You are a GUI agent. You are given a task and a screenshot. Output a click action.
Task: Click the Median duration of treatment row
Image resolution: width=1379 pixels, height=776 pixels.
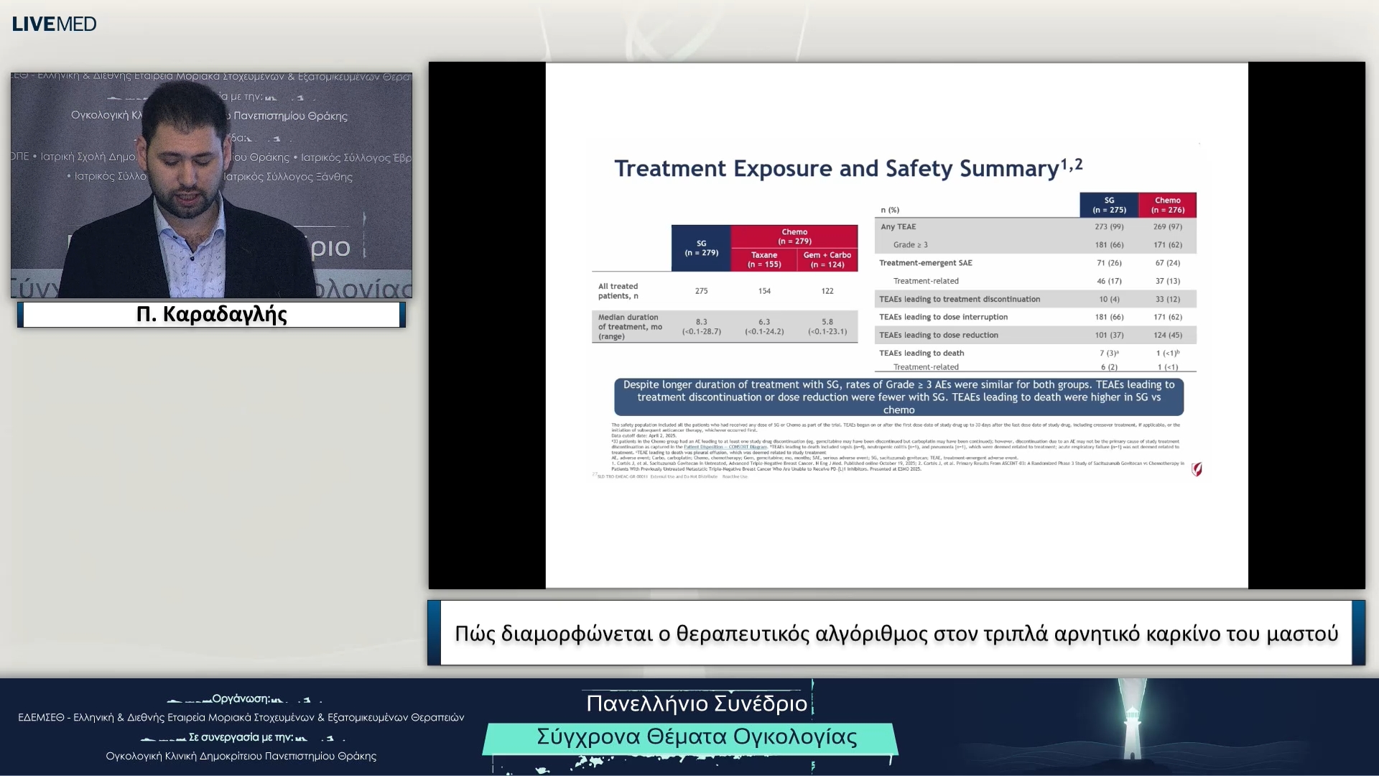(x=724, y=327)
